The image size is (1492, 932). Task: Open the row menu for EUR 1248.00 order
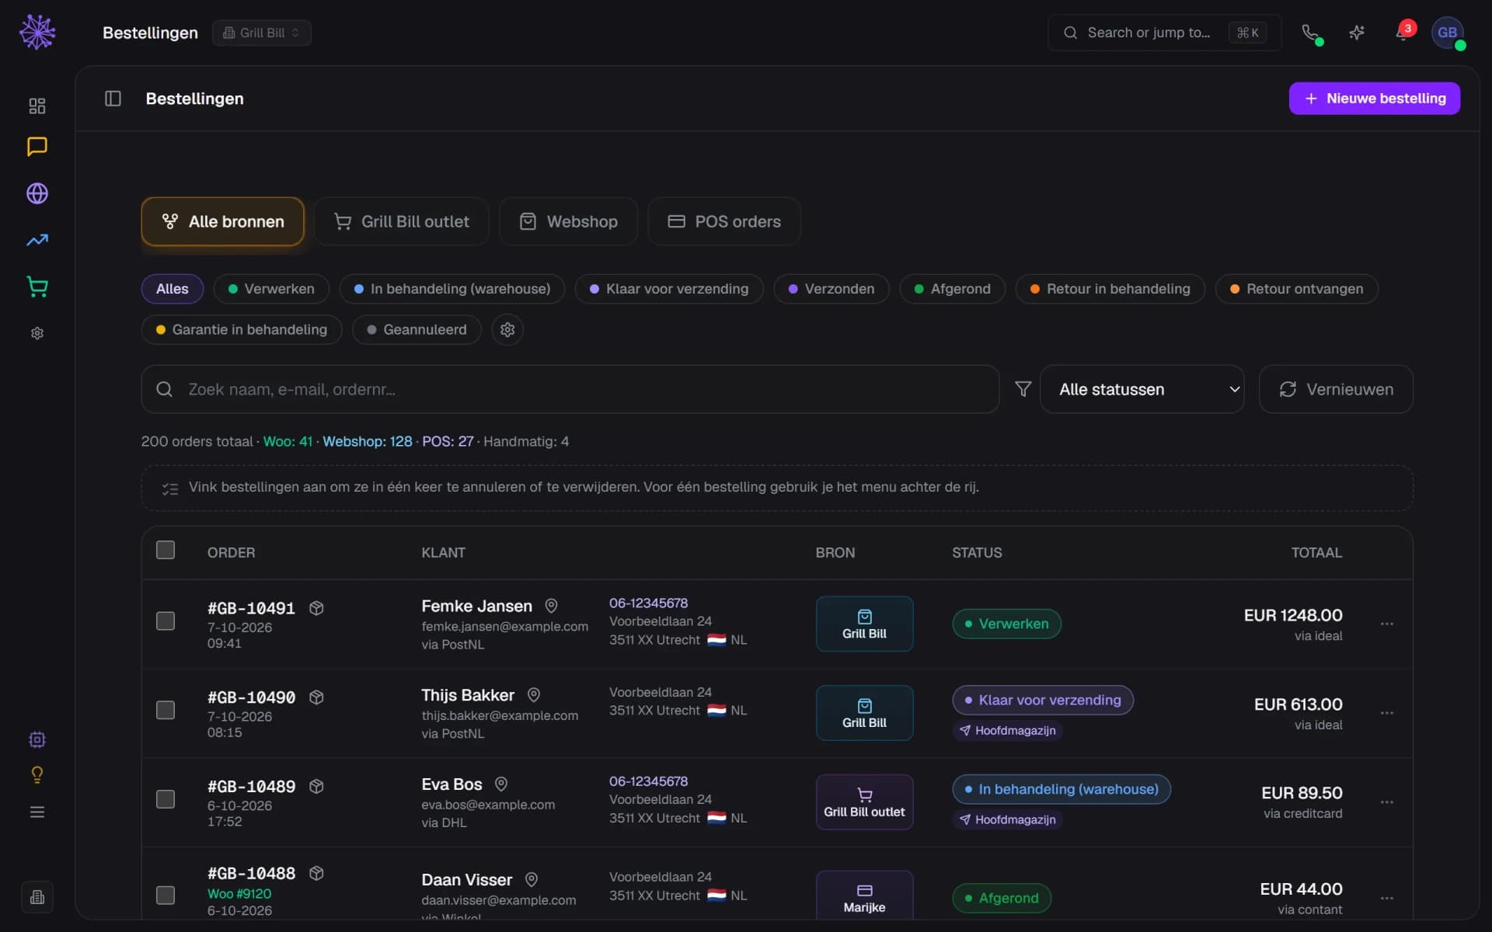[x=1387, y=624]
